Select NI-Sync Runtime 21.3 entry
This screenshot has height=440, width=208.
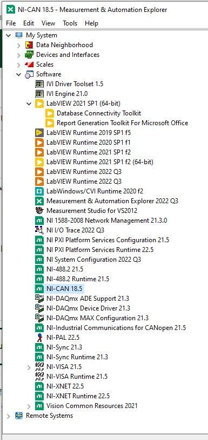pyautogui.click(x=77, y=357)
